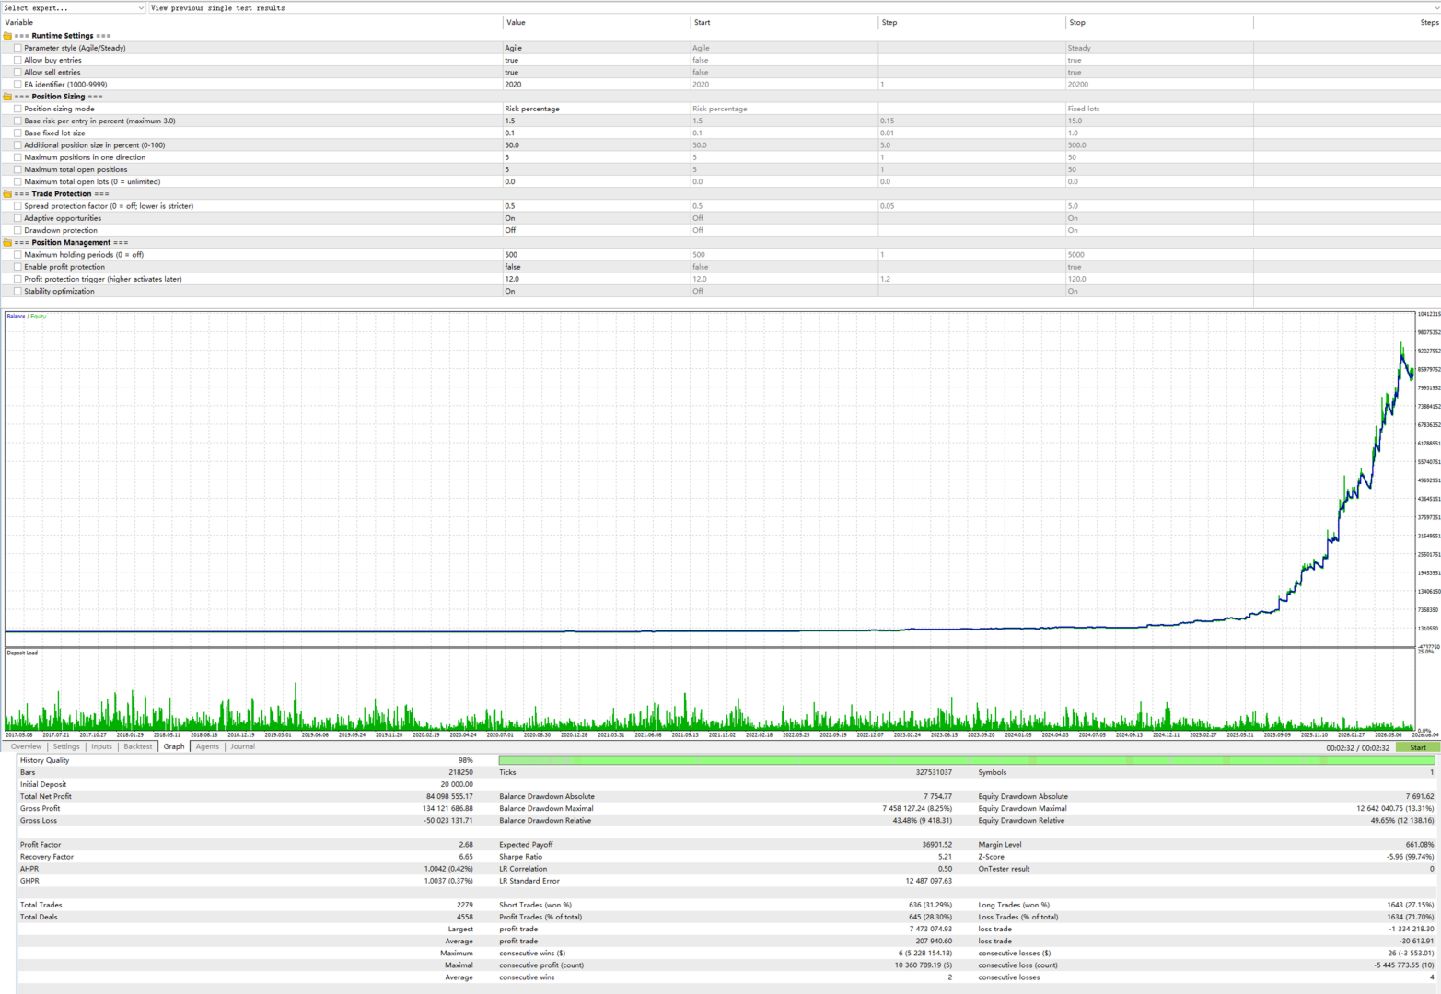Open the Select expert dropdown
The height and width of the screenshot is (994, 1441).
[74, 7]
